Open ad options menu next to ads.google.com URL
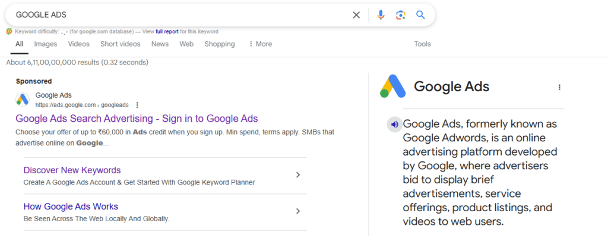 click(x=137, y=105)
